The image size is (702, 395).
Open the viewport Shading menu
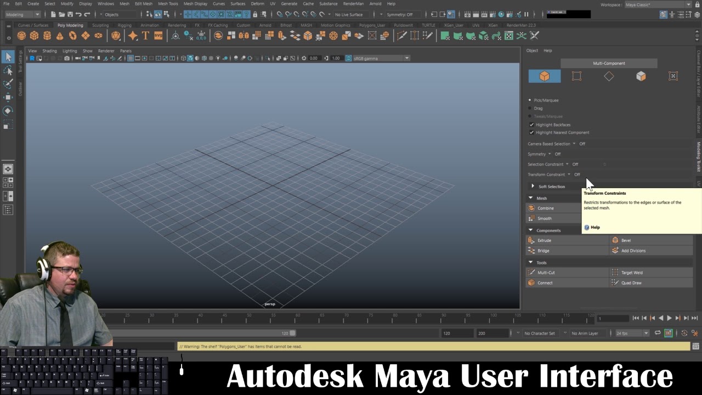pos(49,51)
